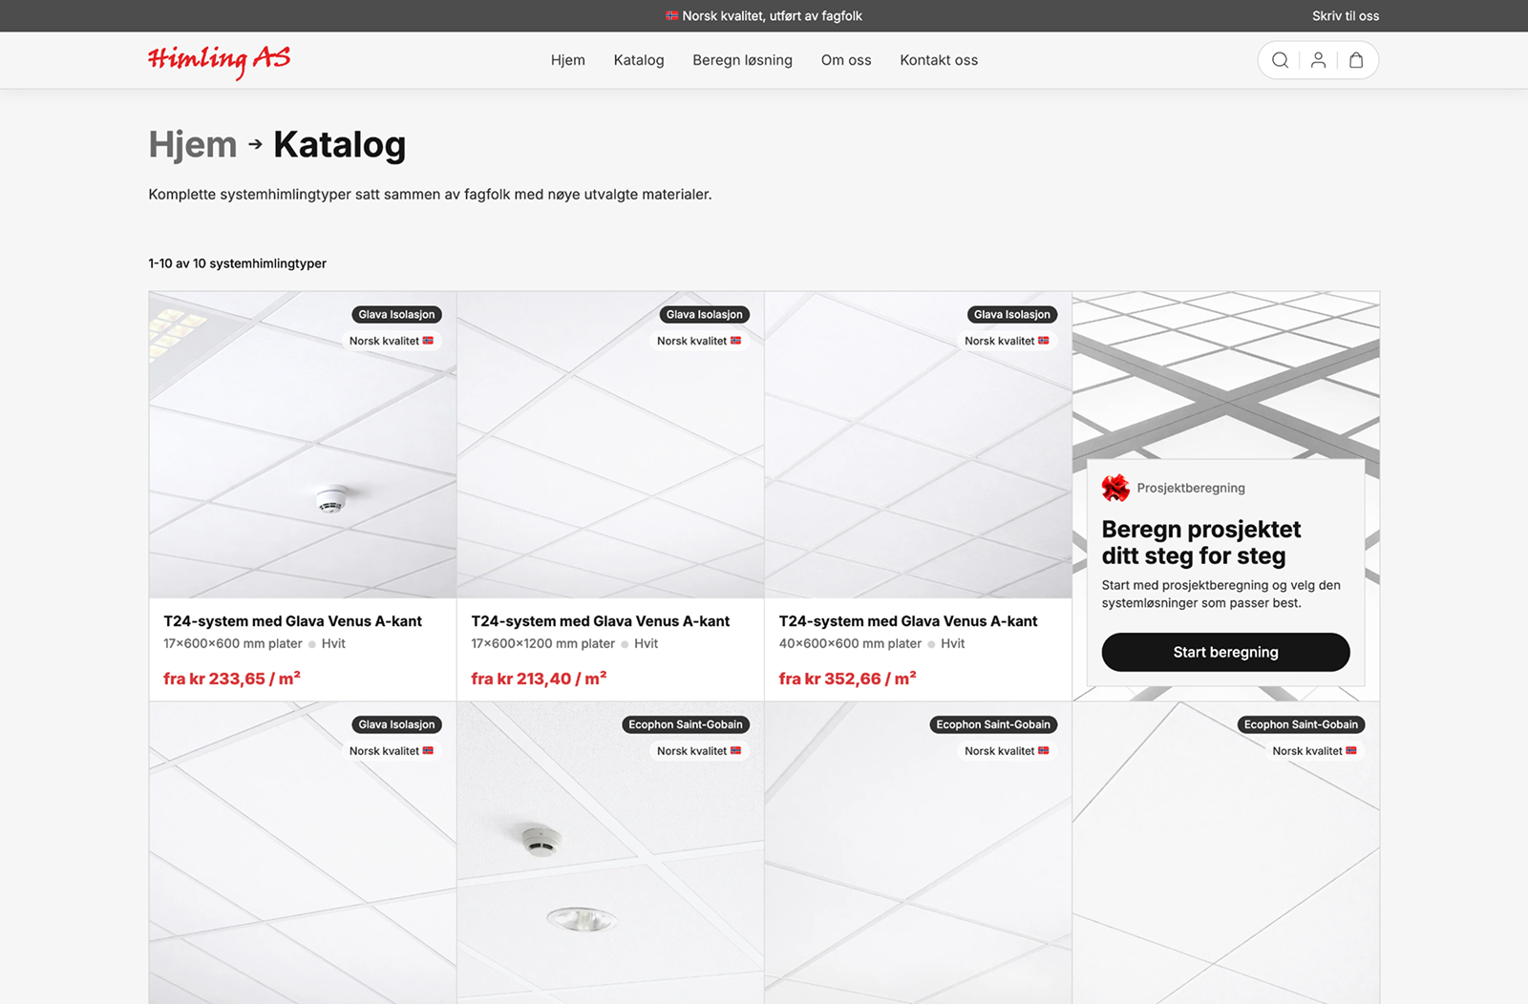Click the Katalog page heading
Image resolution: width=1528 pixels, height=1004 pixels.
pyautogui.click(x=339, y=144)
